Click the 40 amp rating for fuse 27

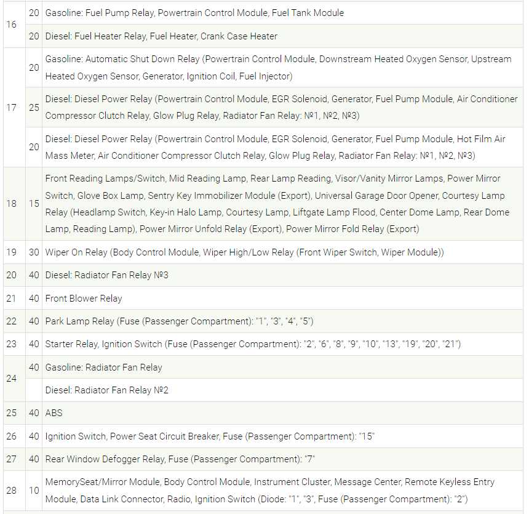34,459
